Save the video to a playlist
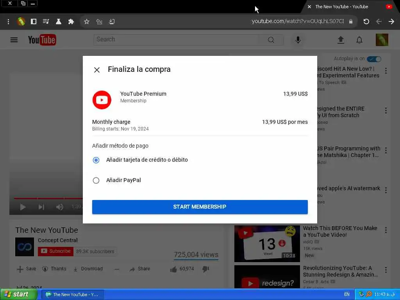Image resolution: width=400 pixels, height=300 pixels. click(26, 269)
